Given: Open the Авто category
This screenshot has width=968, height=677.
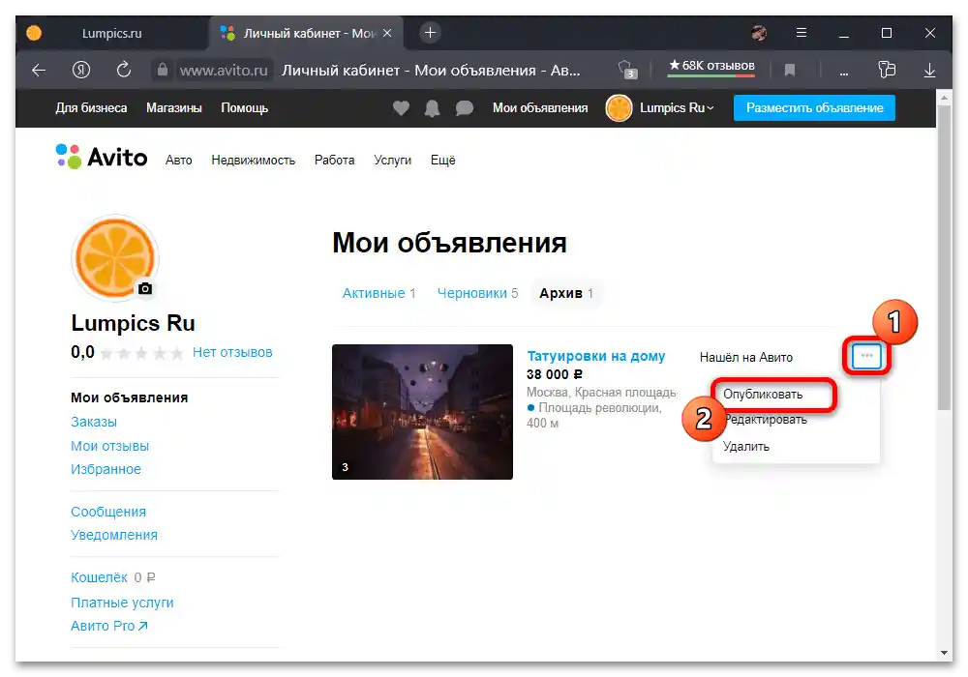Looking at the screenshot, I should (178, 161).
